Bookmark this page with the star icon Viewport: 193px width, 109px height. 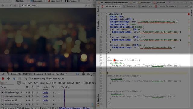click(x=89, y=5)
